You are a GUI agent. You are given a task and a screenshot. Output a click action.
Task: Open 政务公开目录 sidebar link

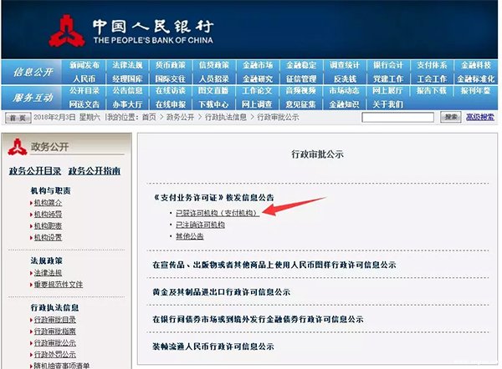click(35, 171)
